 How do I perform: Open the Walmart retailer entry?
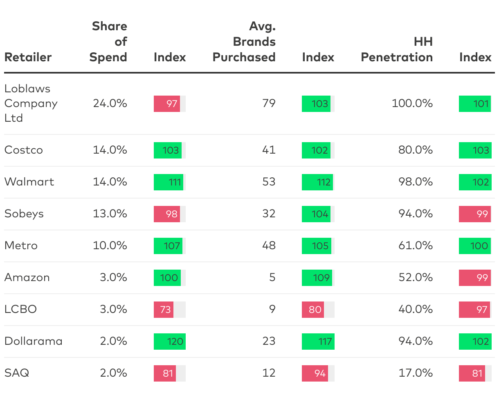pyautogui.click(x=29, y=182)
